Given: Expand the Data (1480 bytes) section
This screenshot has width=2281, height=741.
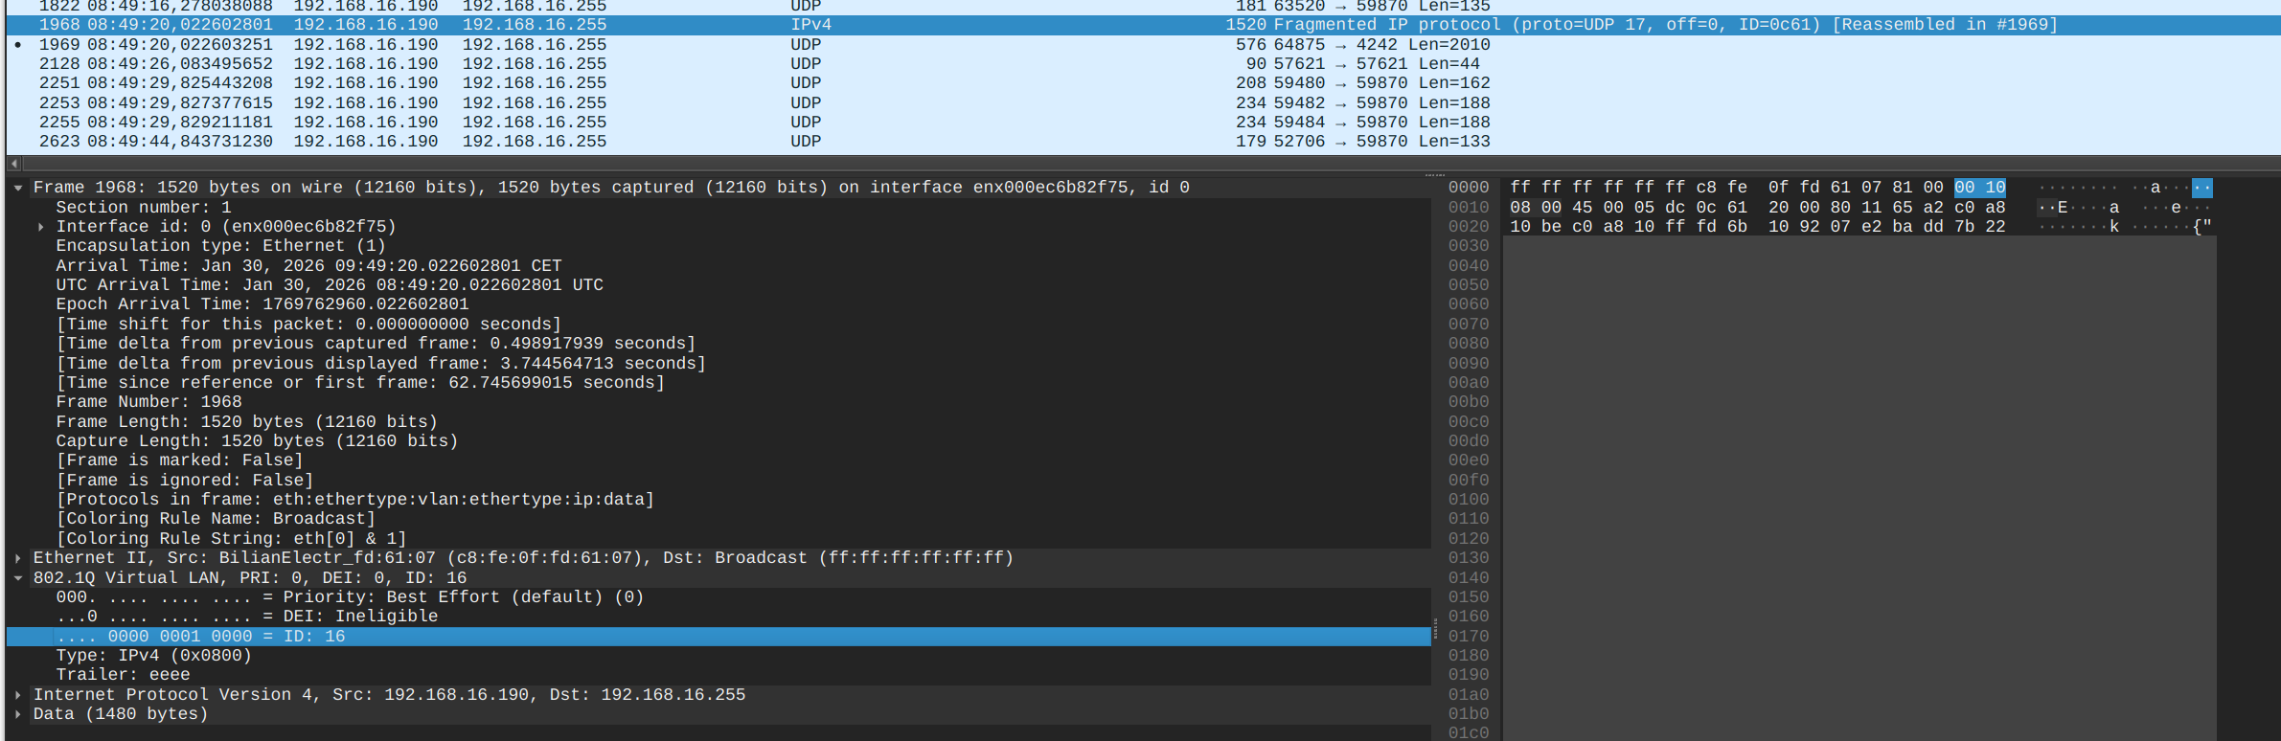Looking at the screenshot, I should (x=18, y=714).
